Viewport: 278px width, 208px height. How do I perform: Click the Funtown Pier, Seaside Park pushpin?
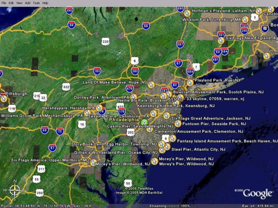coord(178,123)
